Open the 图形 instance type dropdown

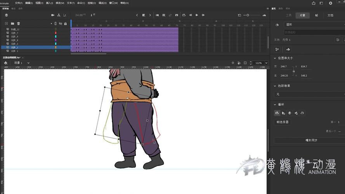[314, 24]
